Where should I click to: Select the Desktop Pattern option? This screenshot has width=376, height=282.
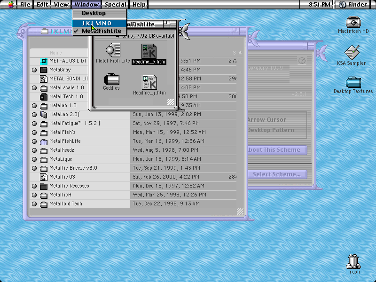pyautogui.click(x=271, y=130)
